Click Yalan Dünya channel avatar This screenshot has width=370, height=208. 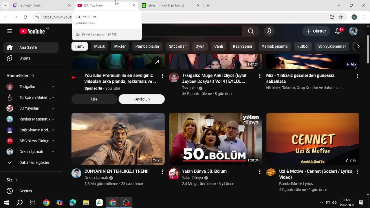pyautogui.click(x=174, y=173)
